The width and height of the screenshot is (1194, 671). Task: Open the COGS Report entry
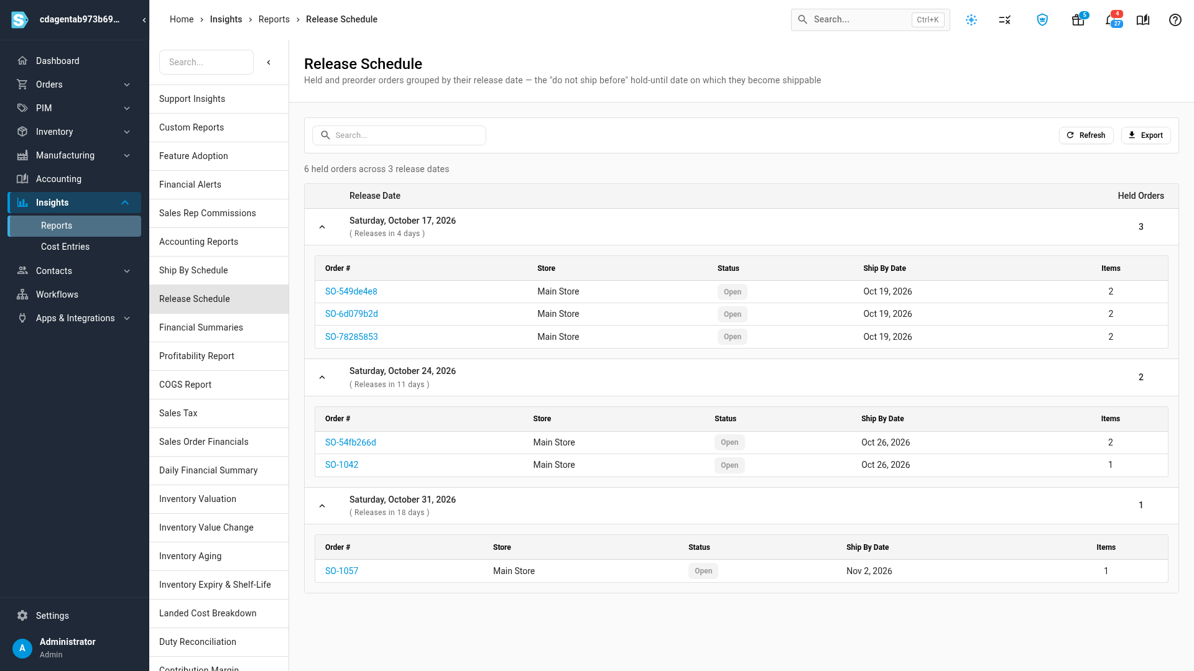click(219, 385)
